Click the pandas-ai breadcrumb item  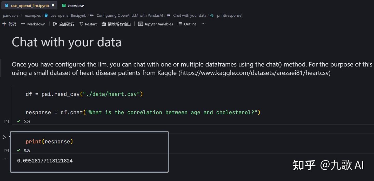point(11,15)
